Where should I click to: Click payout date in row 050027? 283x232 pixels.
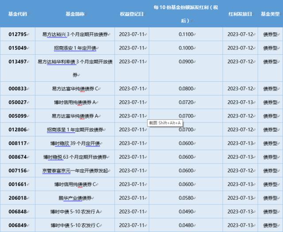pyautogui.click(x=240, y=102)
